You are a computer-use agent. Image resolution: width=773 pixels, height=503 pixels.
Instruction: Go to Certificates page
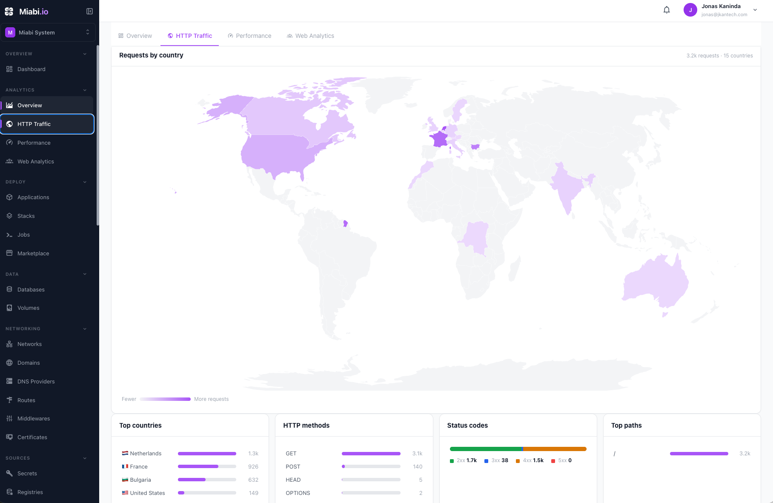coord(47,437)
